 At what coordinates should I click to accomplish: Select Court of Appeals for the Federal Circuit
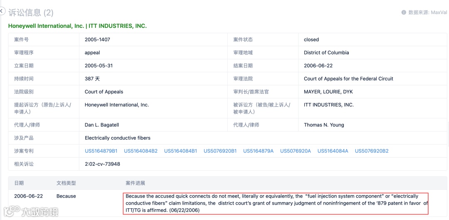[348, 79]
